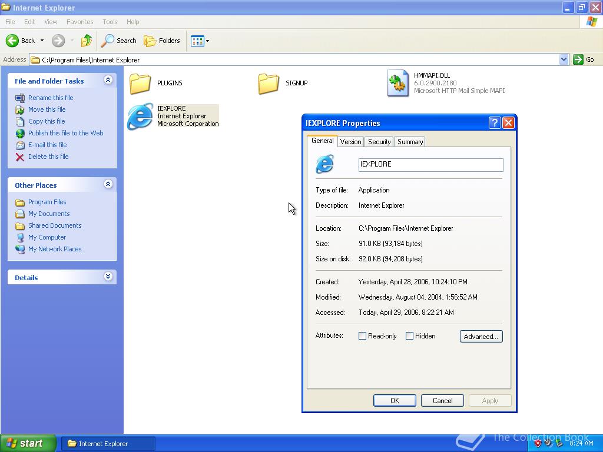The image size is (603, 452).
Task: Open the Edit menu
Action: coord(29,22)
